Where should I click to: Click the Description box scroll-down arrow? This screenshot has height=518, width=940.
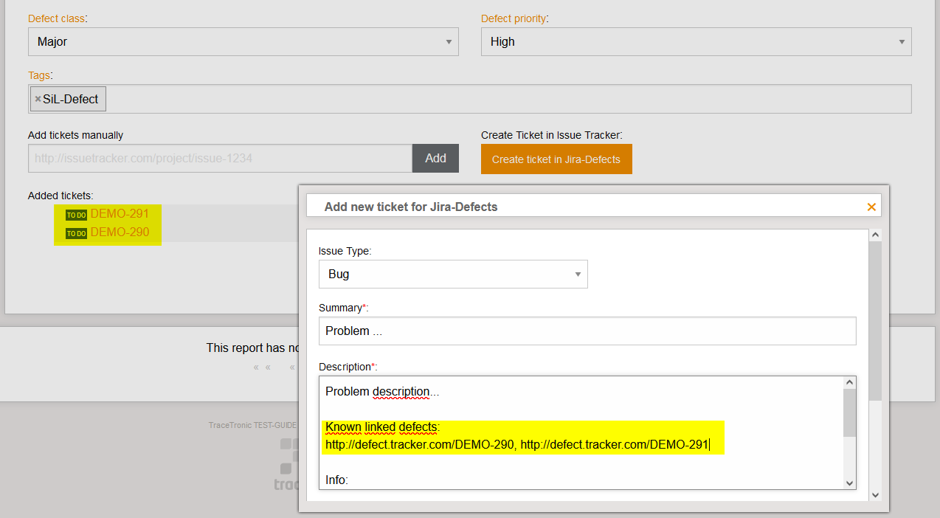[x=849, y=483]
